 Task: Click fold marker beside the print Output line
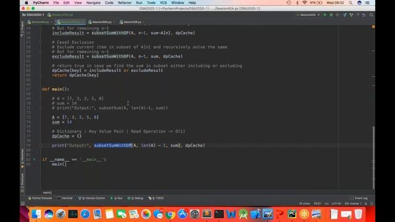pyautogui.click(x=40, y=146)
